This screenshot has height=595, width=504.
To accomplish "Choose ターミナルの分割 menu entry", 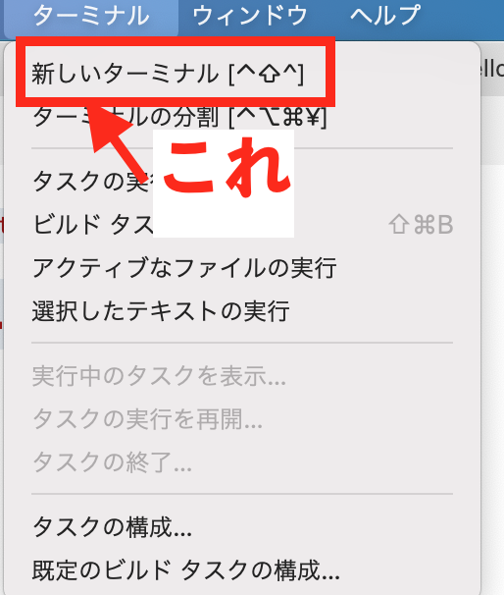I will tap(242, 117).
